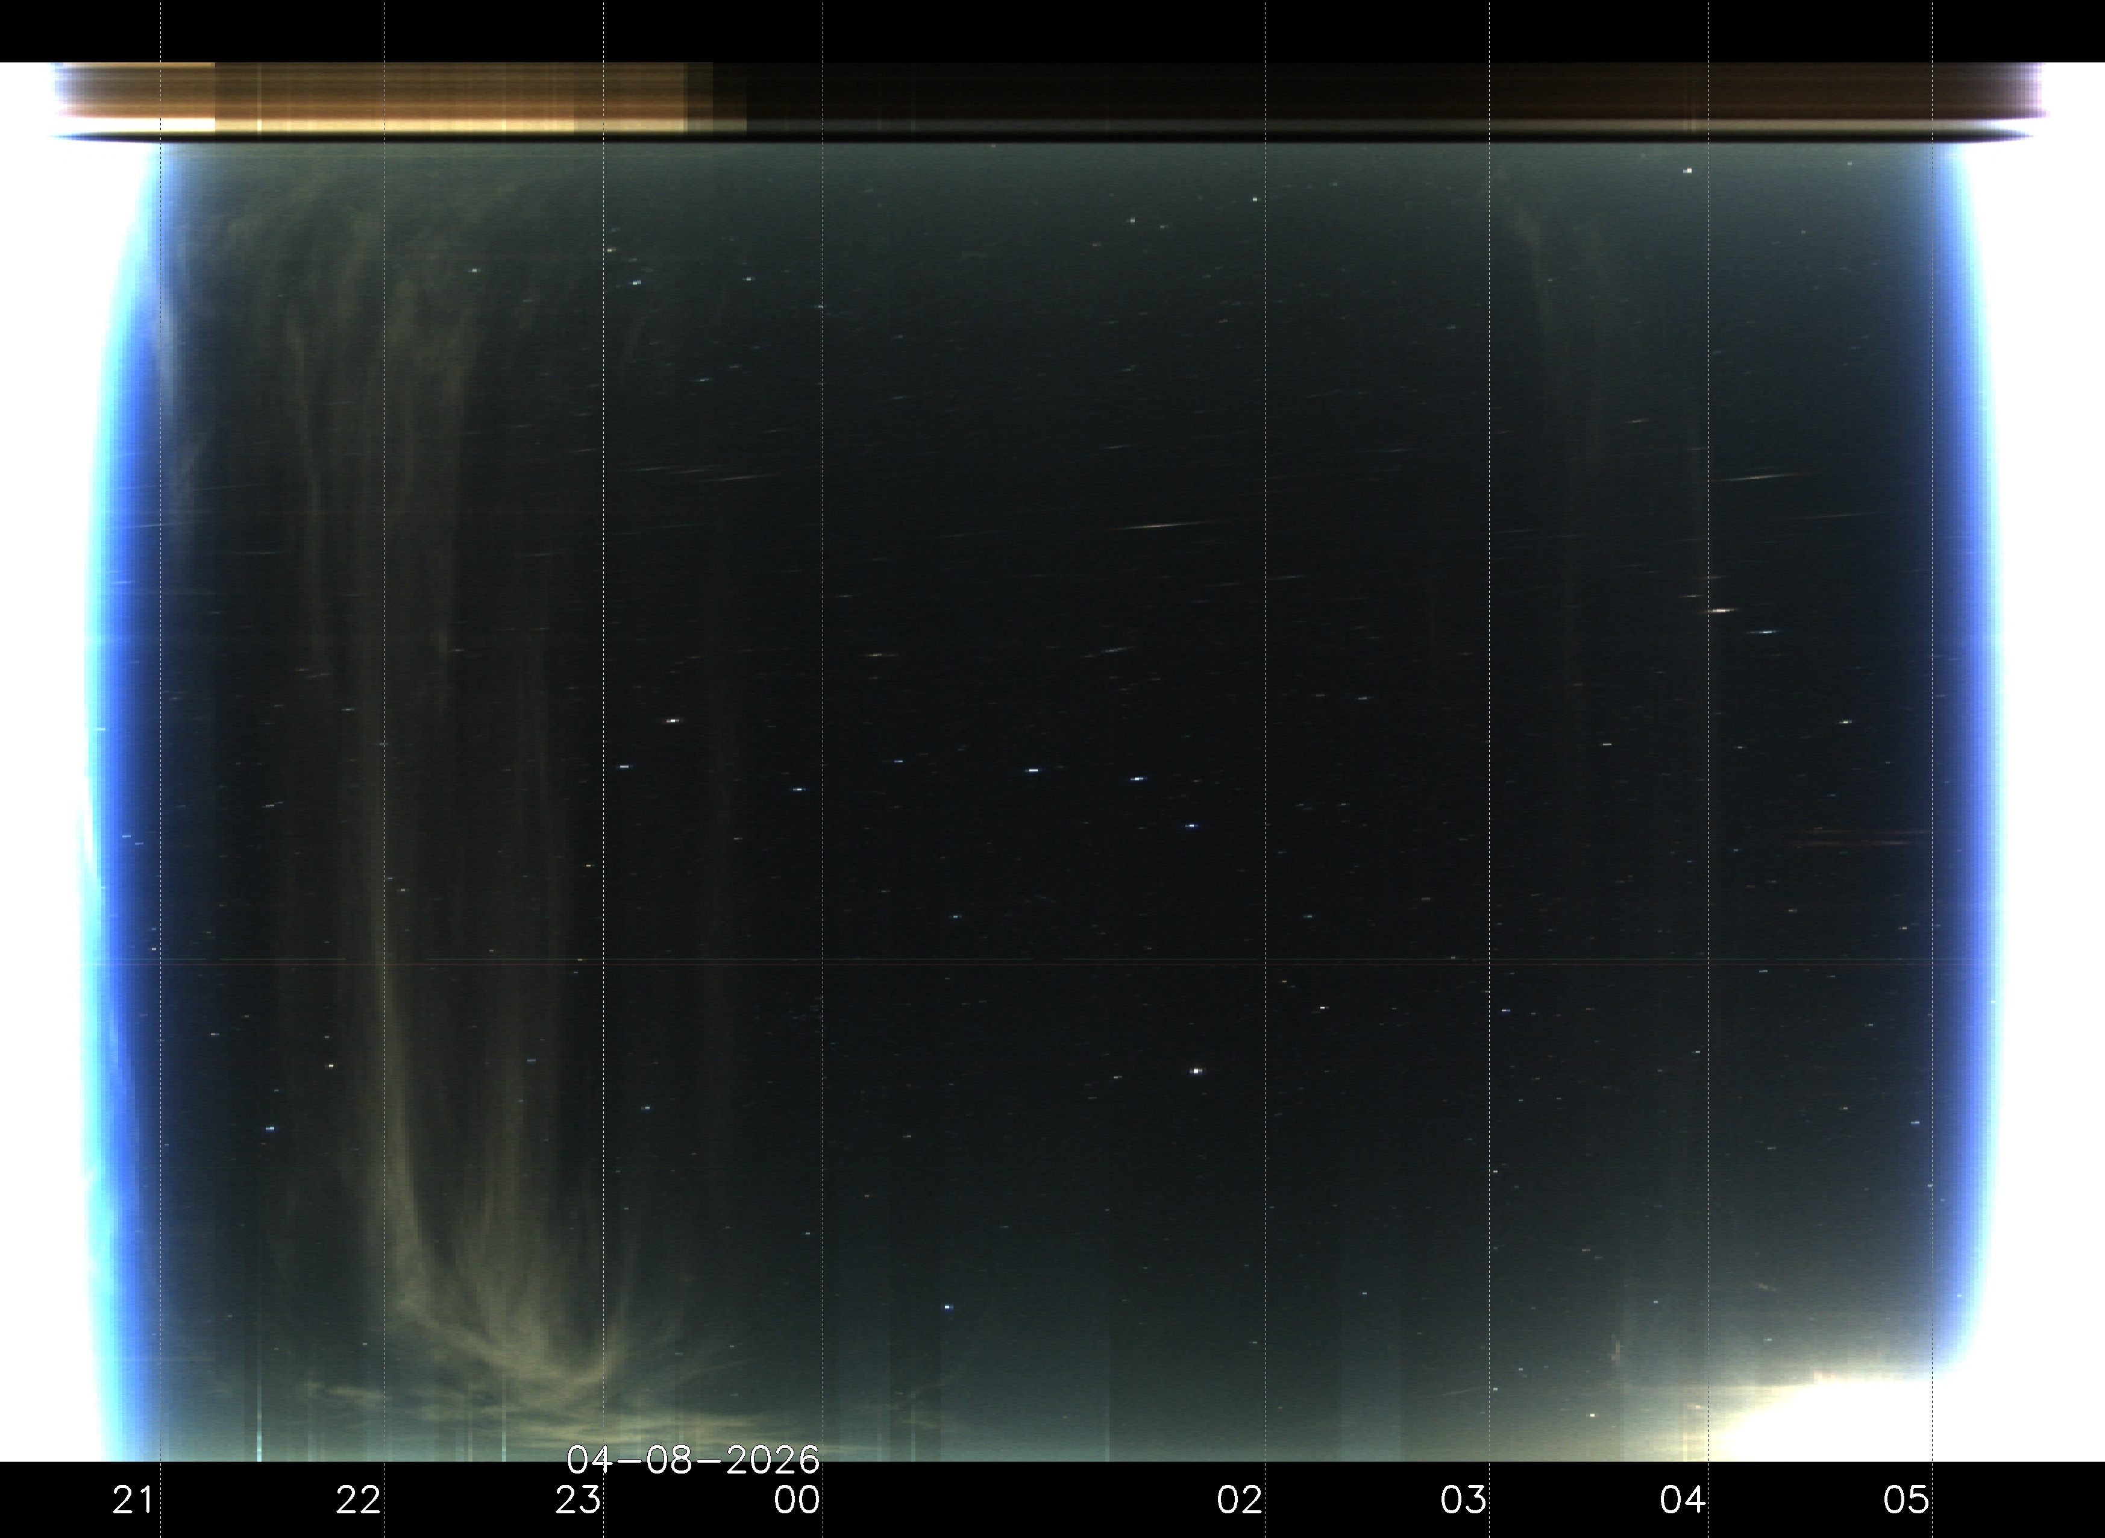Click the 04-08-2026 date text
2105x1538 pixels.
(692, 1460)
